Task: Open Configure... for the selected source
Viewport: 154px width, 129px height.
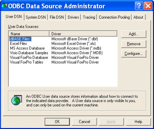Action: 134,54
